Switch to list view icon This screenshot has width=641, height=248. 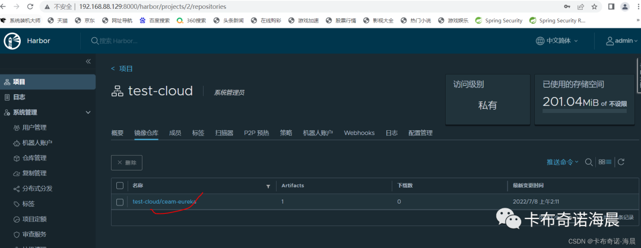pos(609,162)
